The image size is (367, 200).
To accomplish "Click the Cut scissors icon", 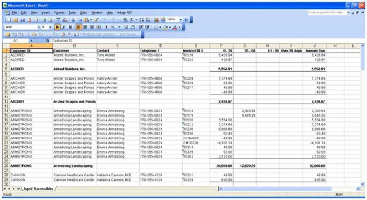I will click(73, 20).
